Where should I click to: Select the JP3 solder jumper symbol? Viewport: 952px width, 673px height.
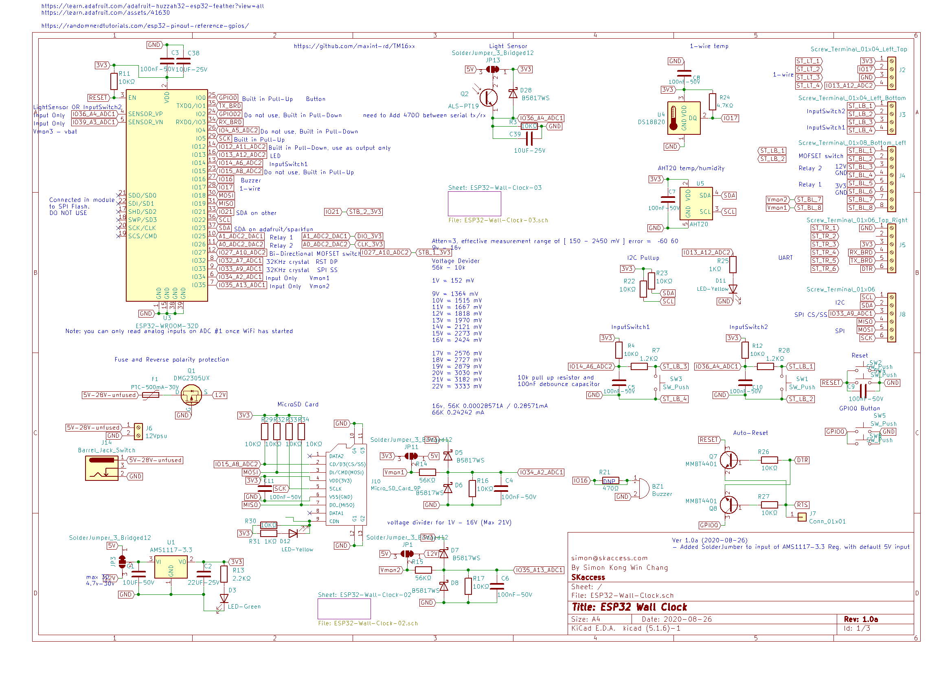(x=122, y=562)
